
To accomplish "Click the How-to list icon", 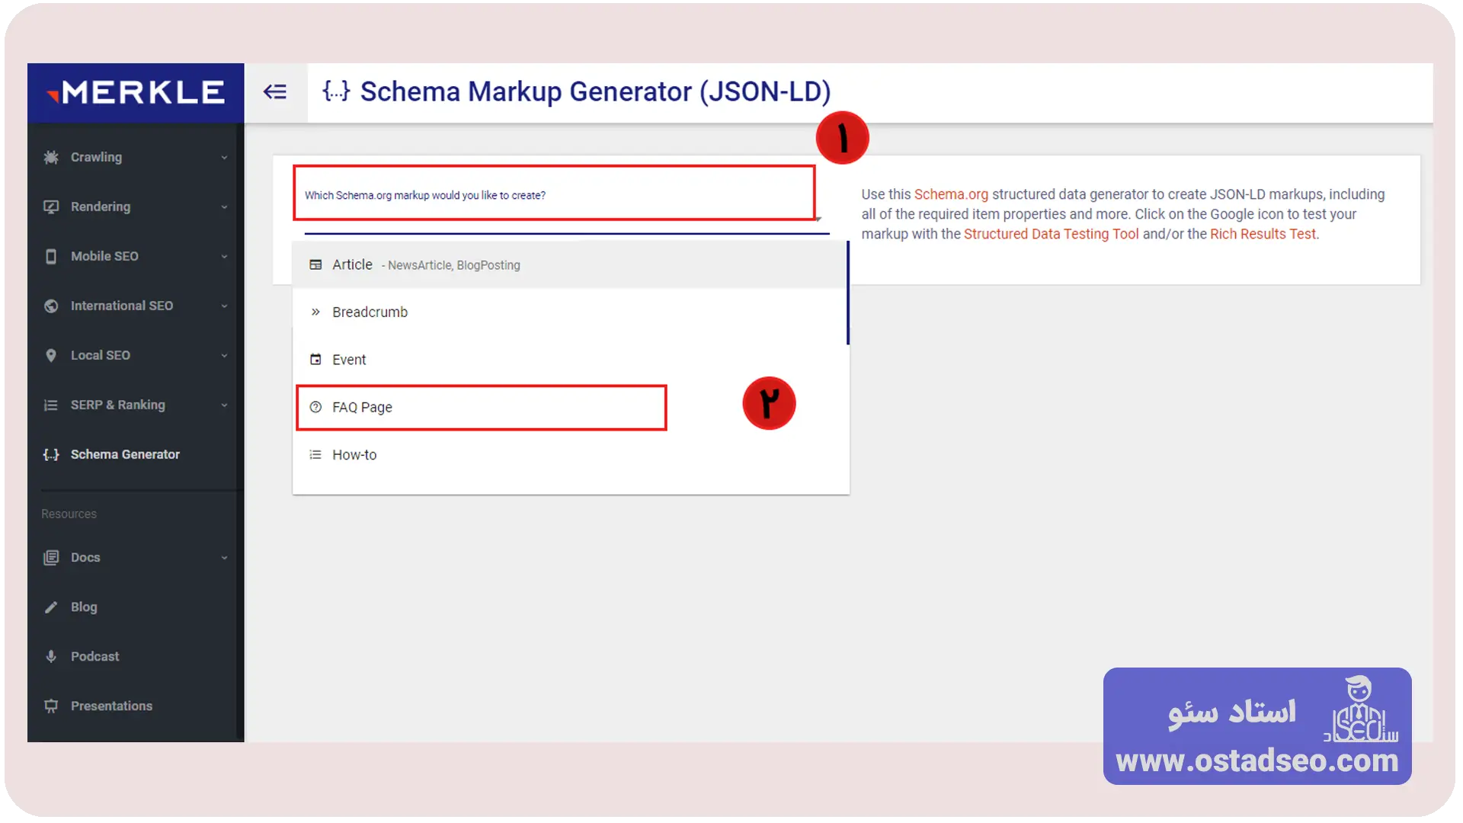I will coord(315,454).
